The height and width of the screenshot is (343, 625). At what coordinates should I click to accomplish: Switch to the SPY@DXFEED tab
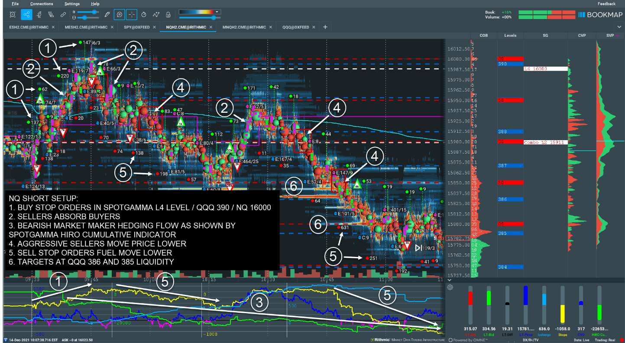coord(136,27)
